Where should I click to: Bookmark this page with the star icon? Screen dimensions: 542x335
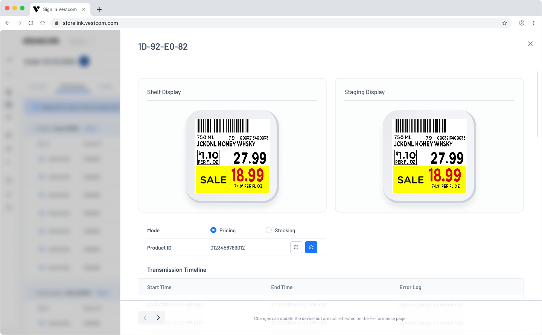(505, 23)
